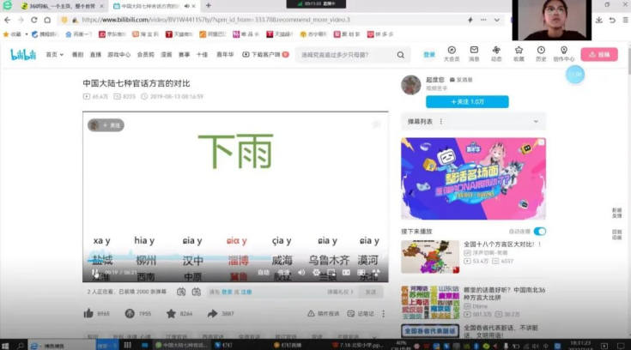
Task: Open the 首页 dropdown in navigation
Action: 55,55
